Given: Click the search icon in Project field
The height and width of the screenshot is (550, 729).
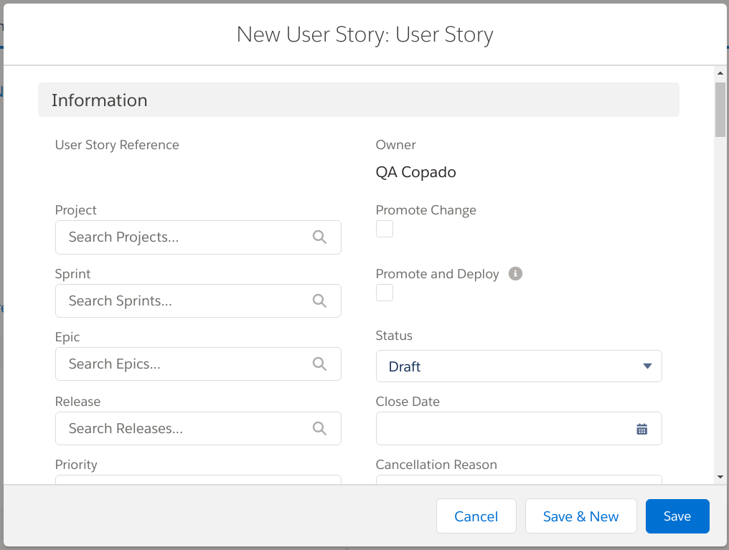Looking at the screenshot, I should [x=319, y=237].
